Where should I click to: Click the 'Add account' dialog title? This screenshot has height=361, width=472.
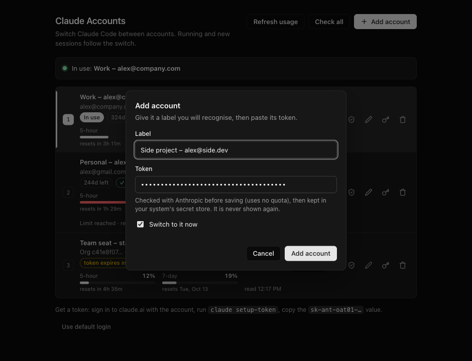point(158,105)
